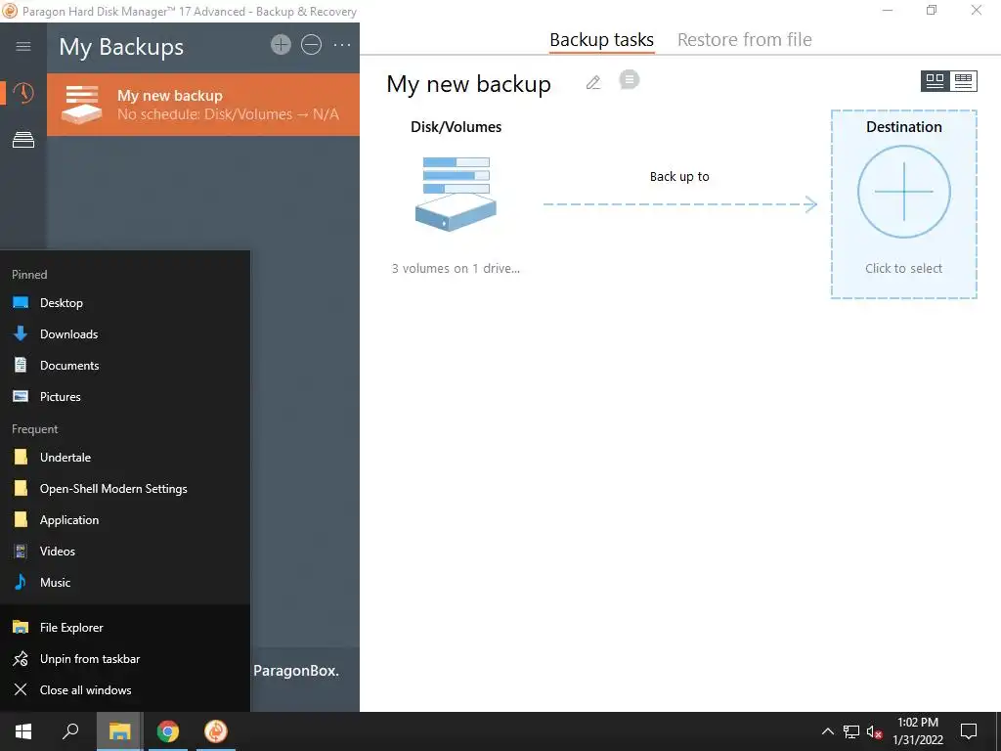1001x751 pixels.
Task: Click the 'Back up to' label
Action: coord(679,177)
